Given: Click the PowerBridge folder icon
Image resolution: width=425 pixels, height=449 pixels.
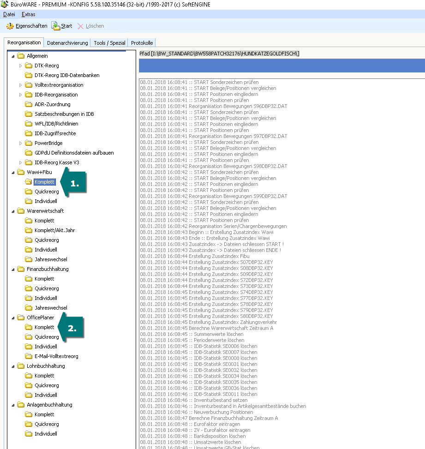Looking at the screenshot, I should click(x=29, y=143).
